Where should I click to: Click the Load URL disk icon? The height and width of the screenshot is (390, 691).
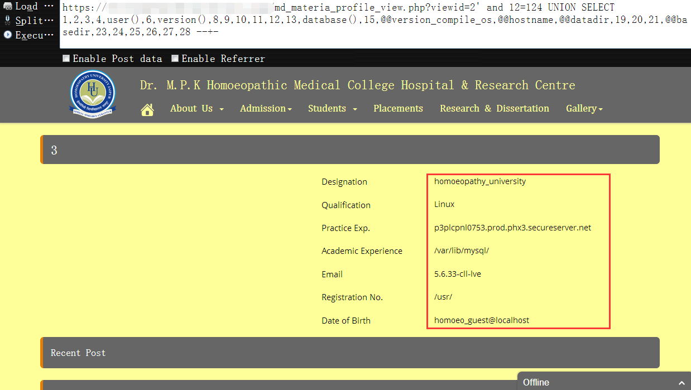point(8,7)
